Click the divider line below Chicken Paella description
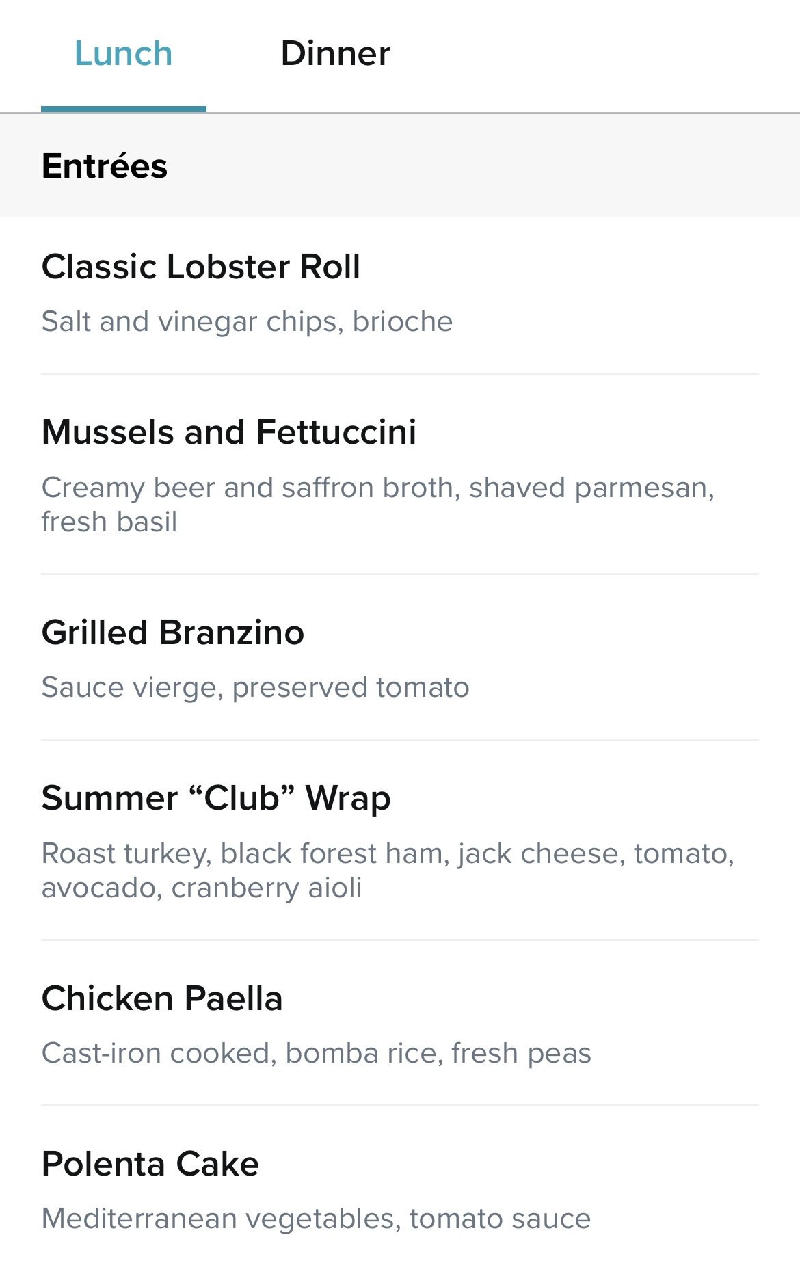Screen dimensions: 800x1261 tap(400, 1105)
